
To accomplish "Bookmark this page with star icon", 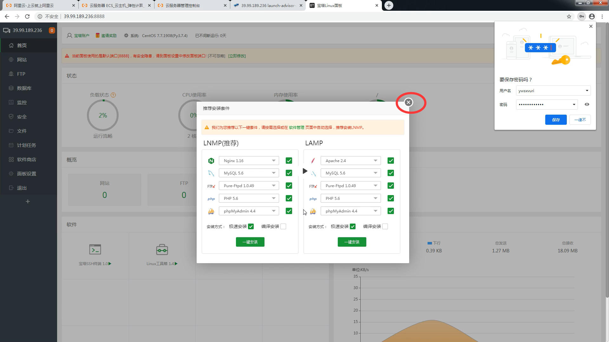I will 569,16.
